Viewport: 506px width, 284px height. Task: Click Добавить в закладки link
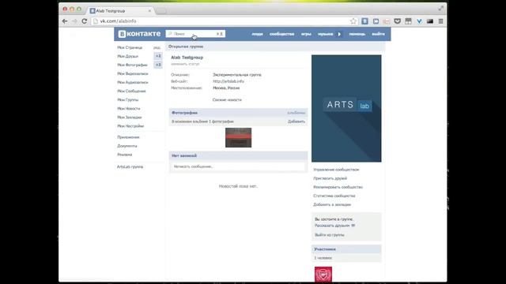click(x=332, y=204)
